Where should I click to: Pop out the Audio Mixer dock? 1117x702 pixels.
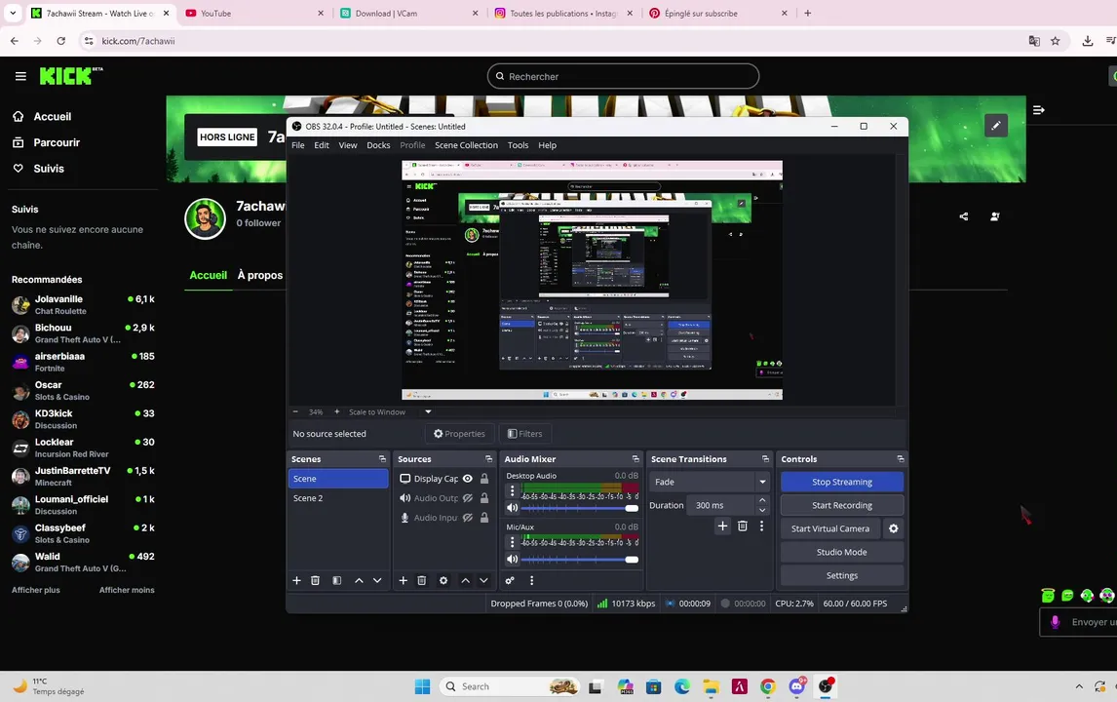pos(636,459)
